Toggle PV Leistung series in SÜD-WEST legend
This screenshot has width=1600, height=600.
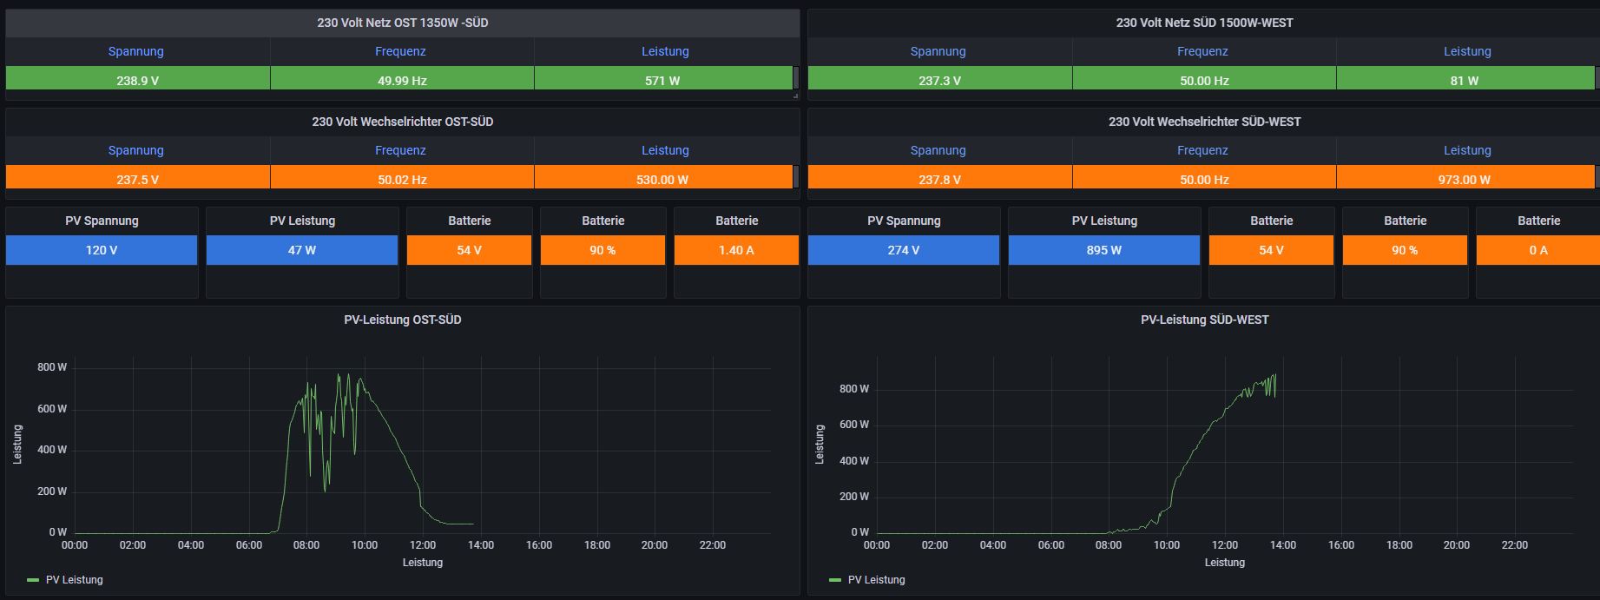click(877, 580)
